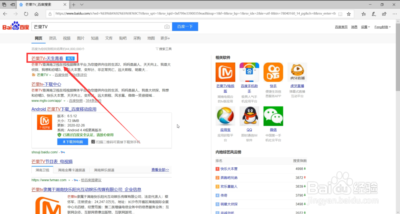The height and width of the screenshot is (214, 400).
Task: Click the browser address bar URL
Action: point(195,14)
